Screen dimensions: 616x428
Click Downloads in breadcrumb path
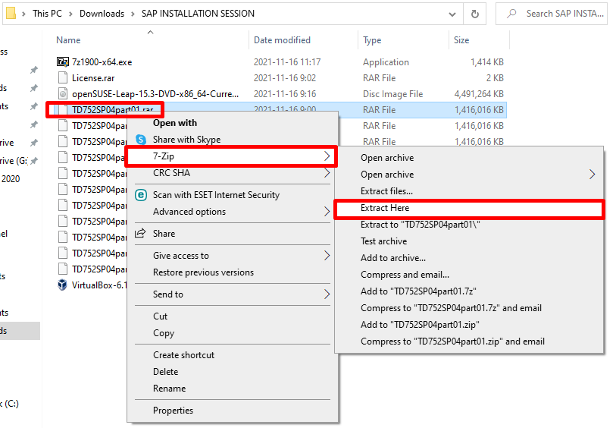102,14
